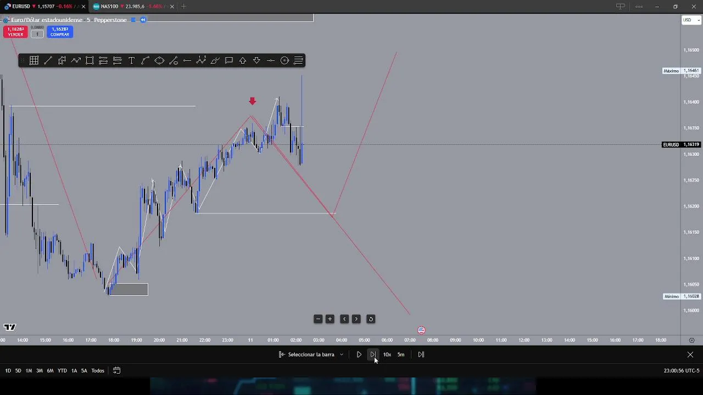Select the 5D time range

(x=18, y=371)
